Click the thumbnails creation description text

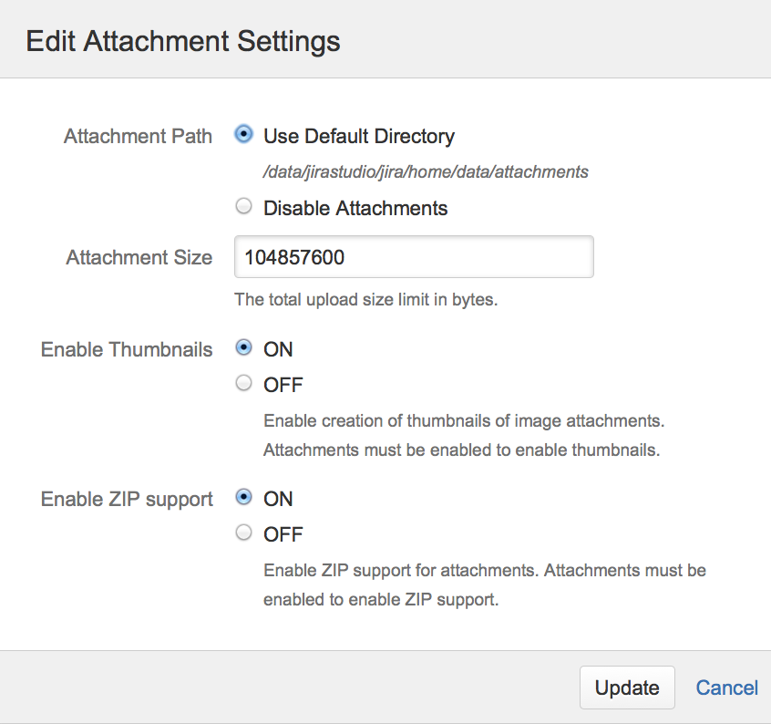tap(464, 435)
